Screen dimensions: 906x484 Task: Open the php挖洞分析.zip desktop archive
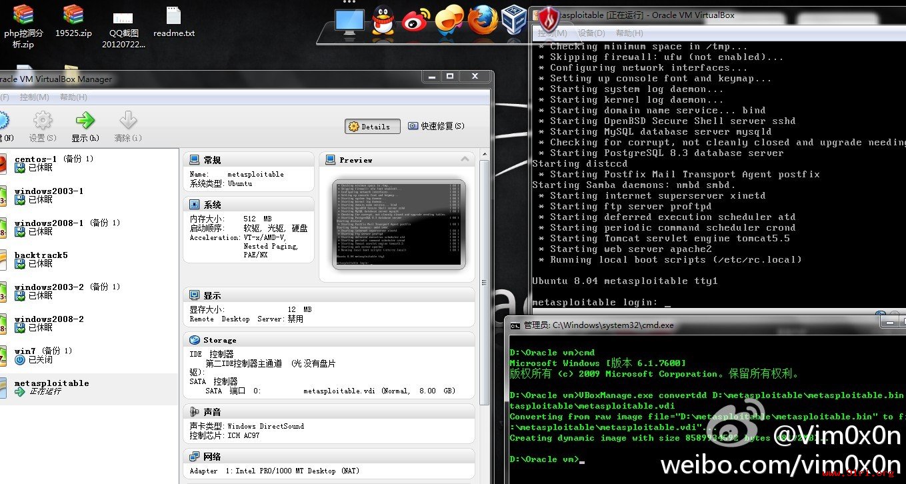[23, 27]
